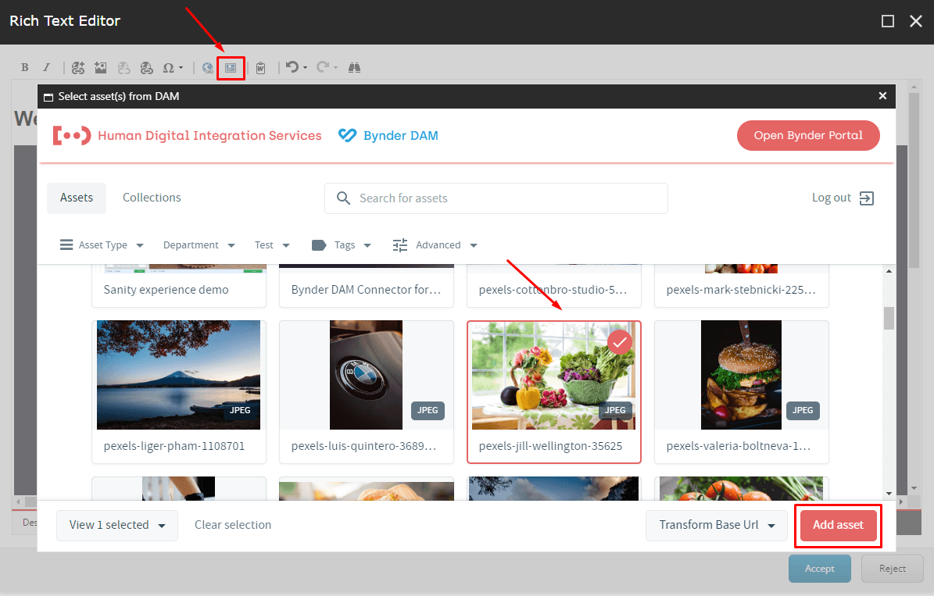Screen dimensions: 934x596
Task: Select the pexels-valeria-boltneva burger asset
Action: click(x=741, y=375)
